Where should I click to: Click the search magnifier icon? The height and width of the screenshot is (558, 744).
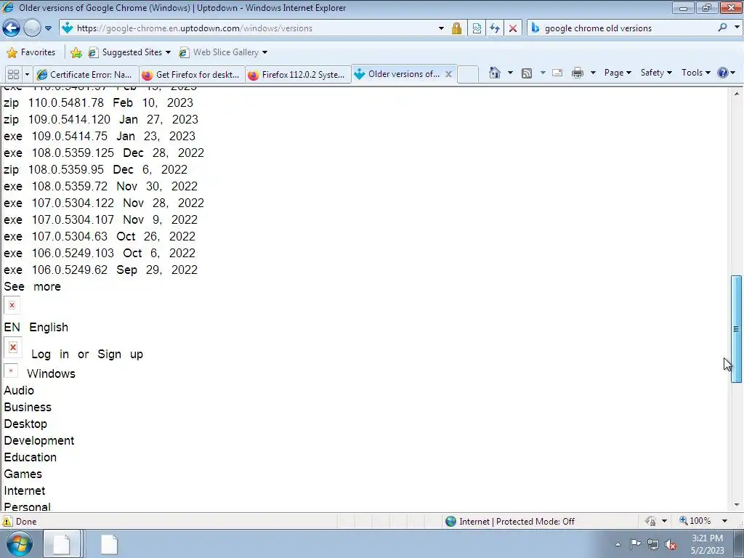(x=722, y=28)
